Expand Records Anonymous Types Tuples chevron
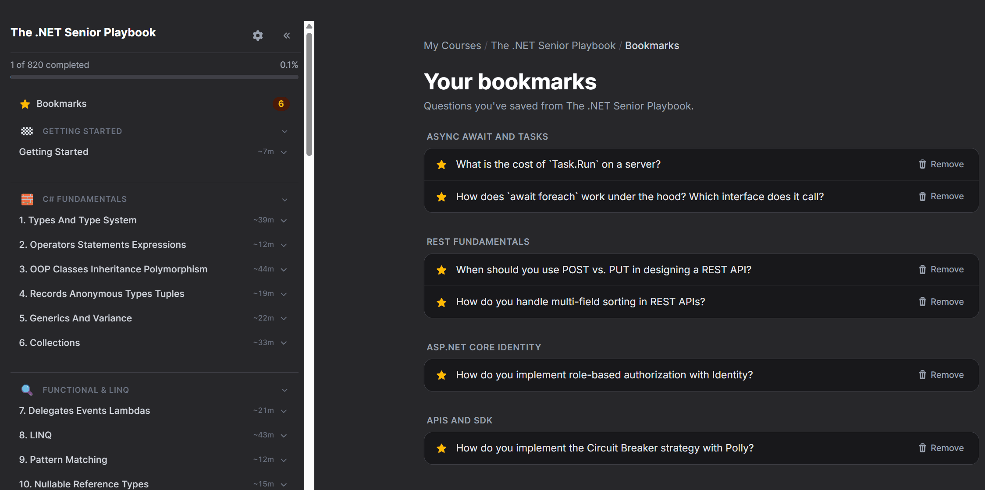The height and width of the screenshot is (490, 985). pos(284,294)
